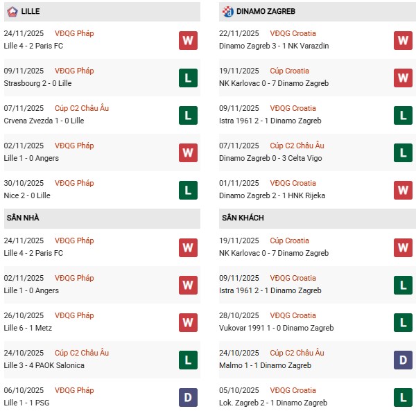Click the Lille club logo icon

[11, 12]
